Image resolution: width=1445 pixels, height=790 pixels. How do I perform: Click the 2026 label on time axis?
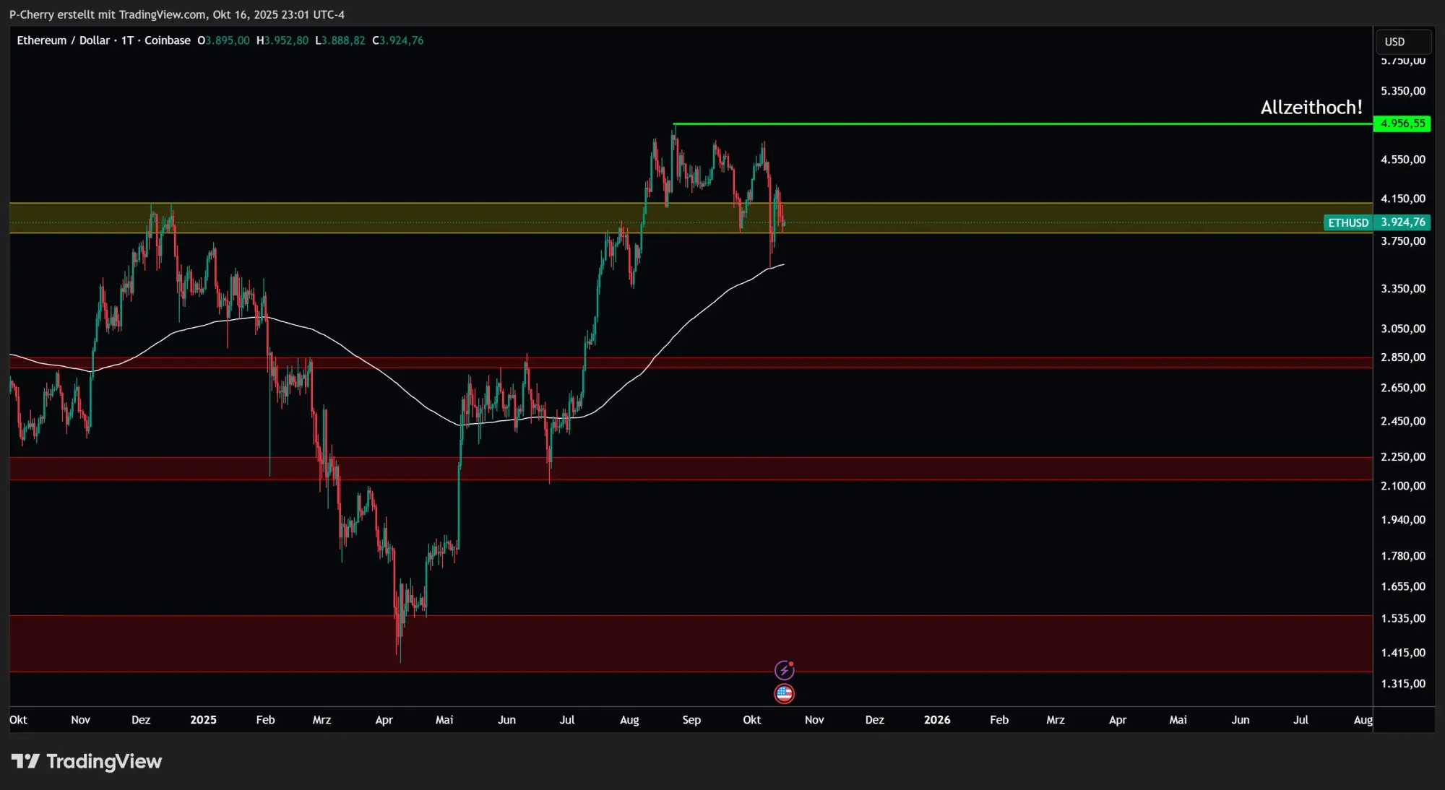pyautogui.click(x=937, y=720)
